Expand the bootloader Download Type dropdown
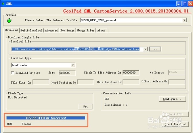Image resolution: width=193 pixels, height=133 pixels. tap(73, 65)
